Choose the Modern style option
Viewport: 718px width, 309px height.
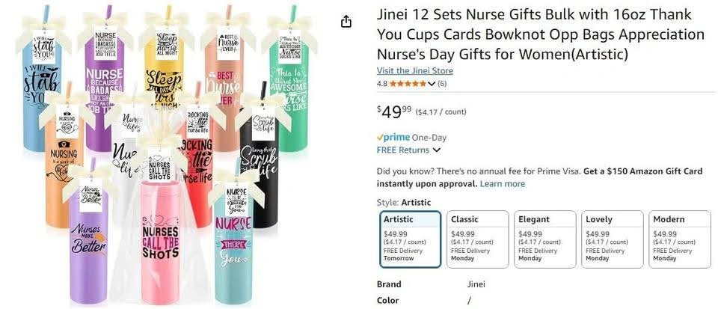tap(679, 239)
